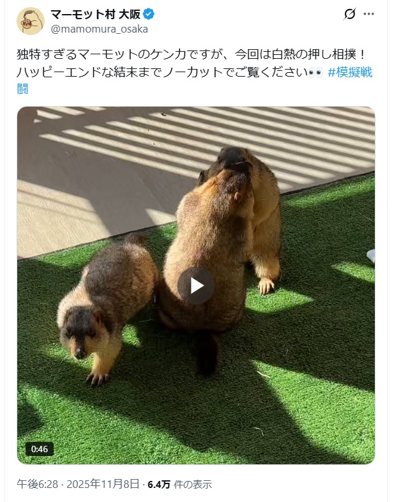
Task: Open the マーモット村 大阪 profile avatar
Action: point(31,21)
